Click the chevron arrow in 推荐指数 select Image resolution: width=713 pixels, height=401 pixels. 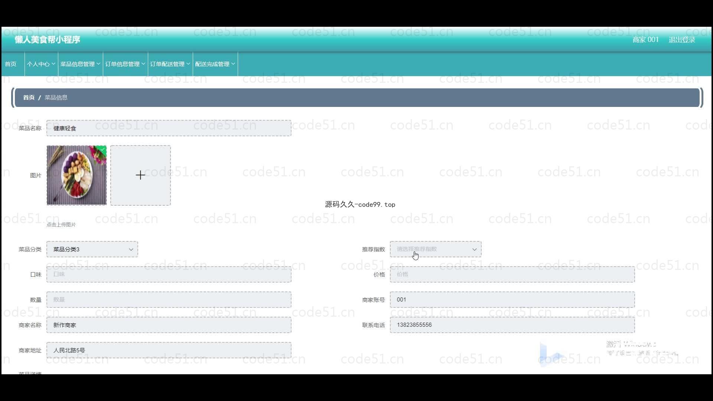click(x=474, y=250)
